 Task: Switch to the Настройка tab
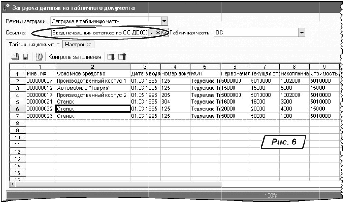[79, 45]
